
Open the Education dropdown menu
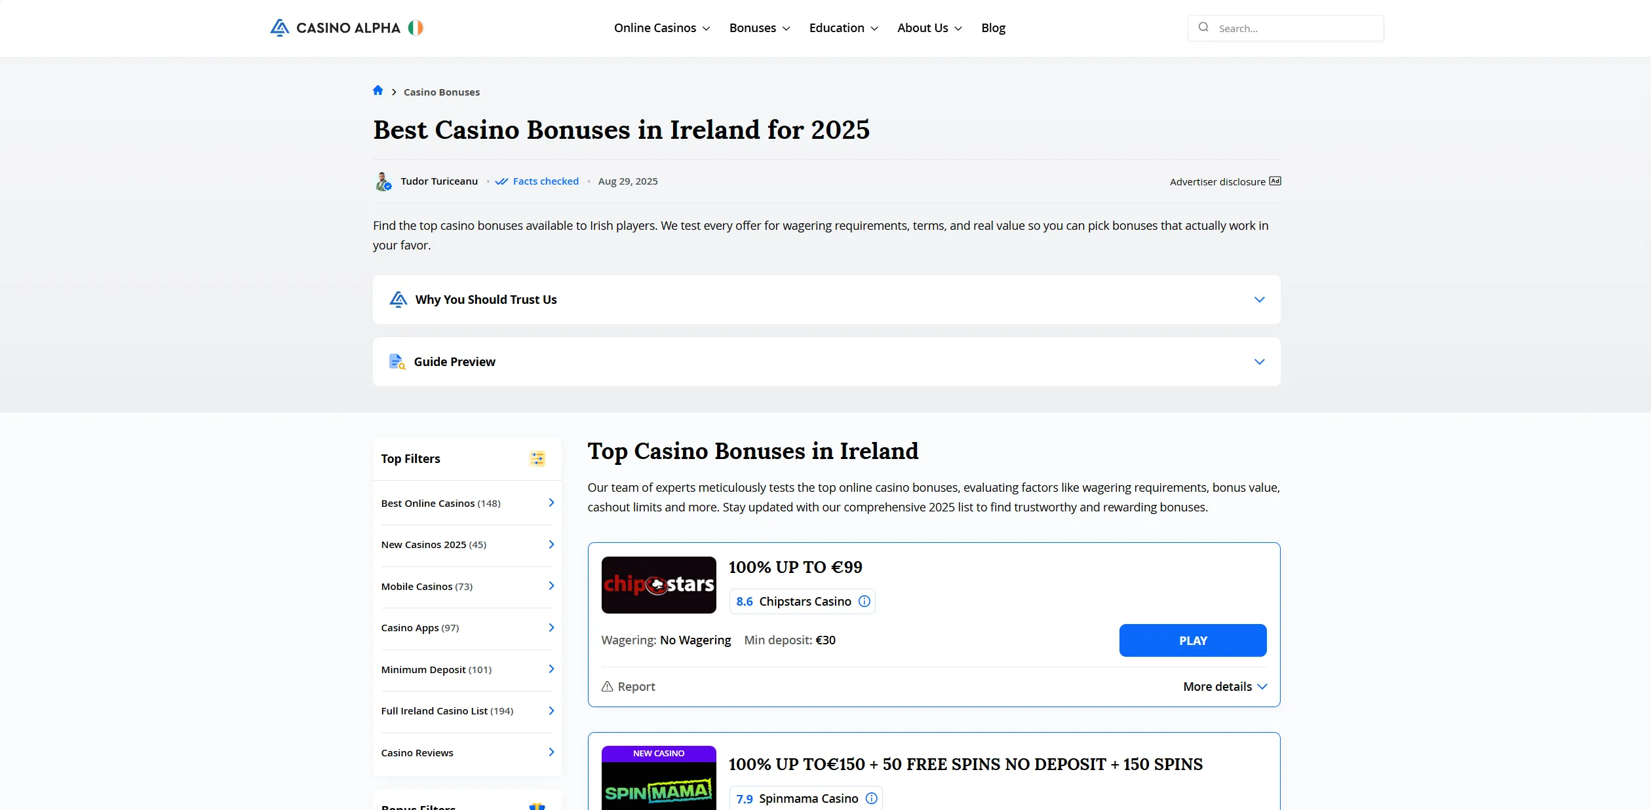click(844, 28)
